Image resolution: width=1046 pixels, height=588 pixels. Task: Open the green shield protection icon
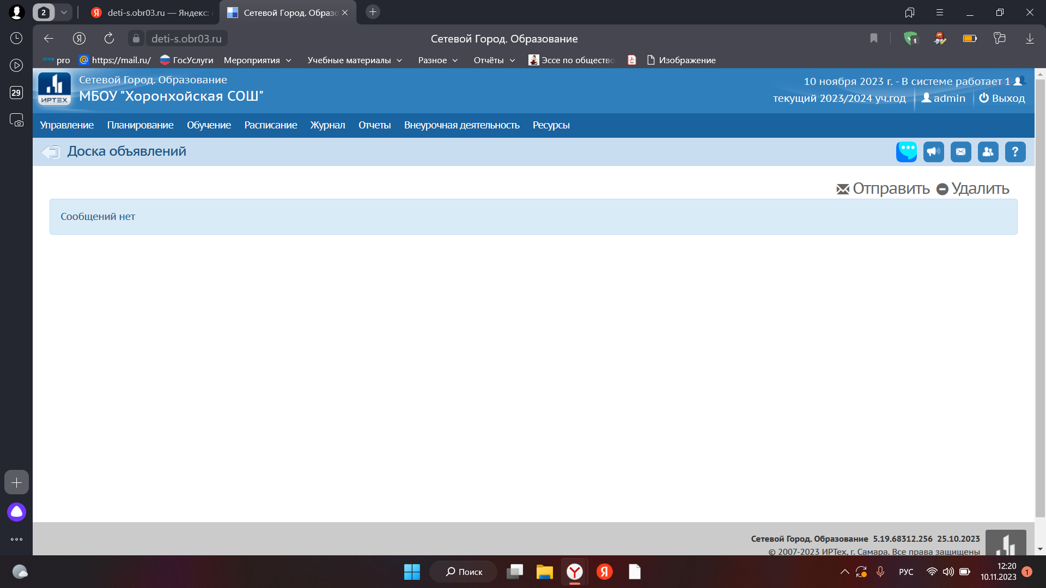(x=910, y=38)
